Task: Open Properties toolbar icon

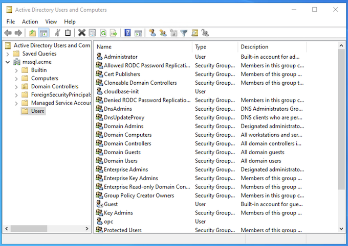Action: (x=92, y=33)
